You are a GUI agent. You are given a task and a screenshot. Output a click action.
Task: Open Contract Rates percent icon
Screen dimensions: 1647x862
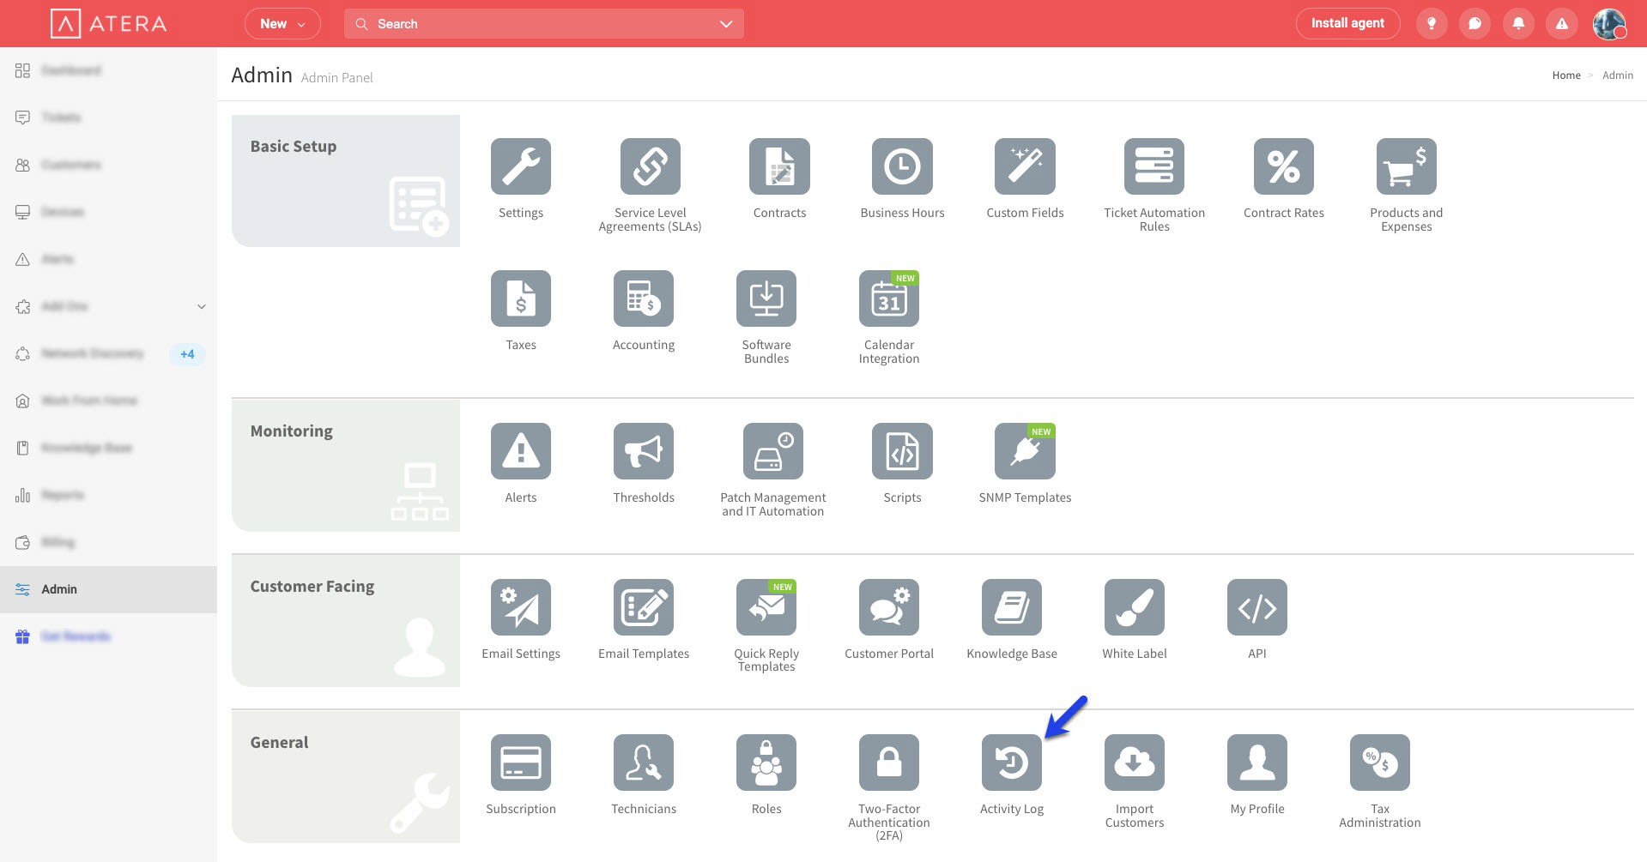coord(1284,166)
